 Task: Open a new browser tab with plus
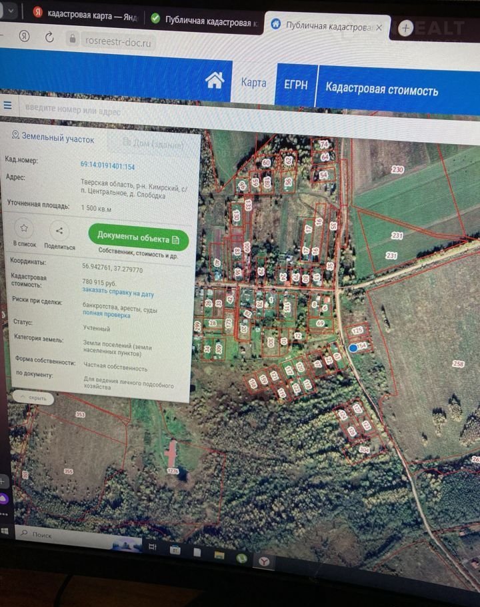tap(405, 28)
